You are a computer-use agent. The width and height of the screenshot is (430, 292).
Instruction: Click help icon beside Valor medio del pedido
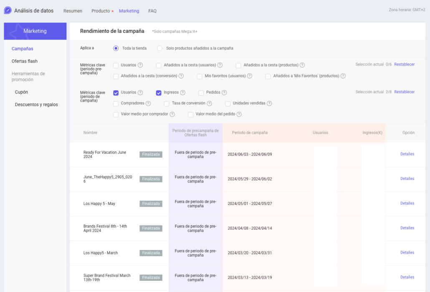239,114
